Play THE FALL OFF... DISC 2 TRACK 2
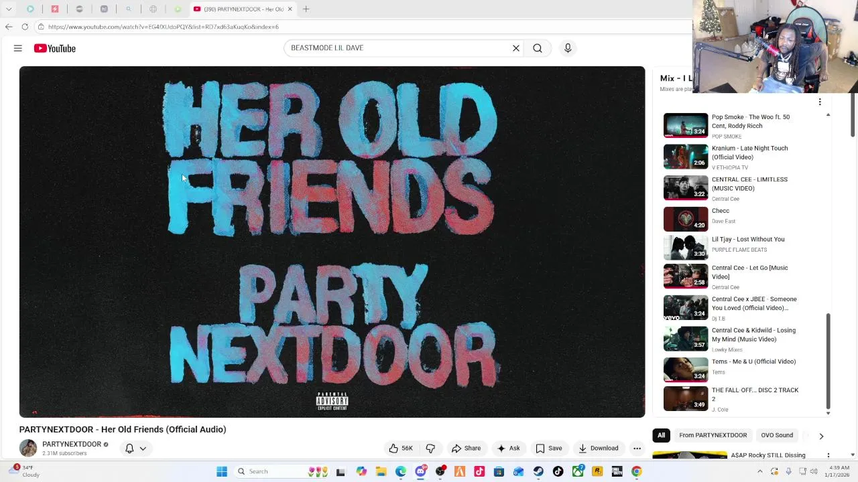Viewport: 858px width, 482px height. [686, 398]
